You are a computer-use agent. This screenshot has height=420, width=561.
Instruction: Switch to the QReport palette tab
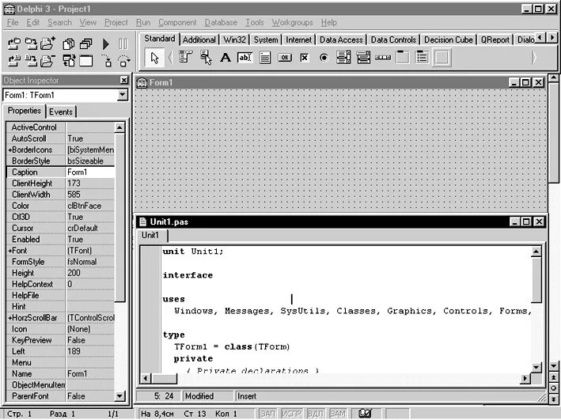495,40
